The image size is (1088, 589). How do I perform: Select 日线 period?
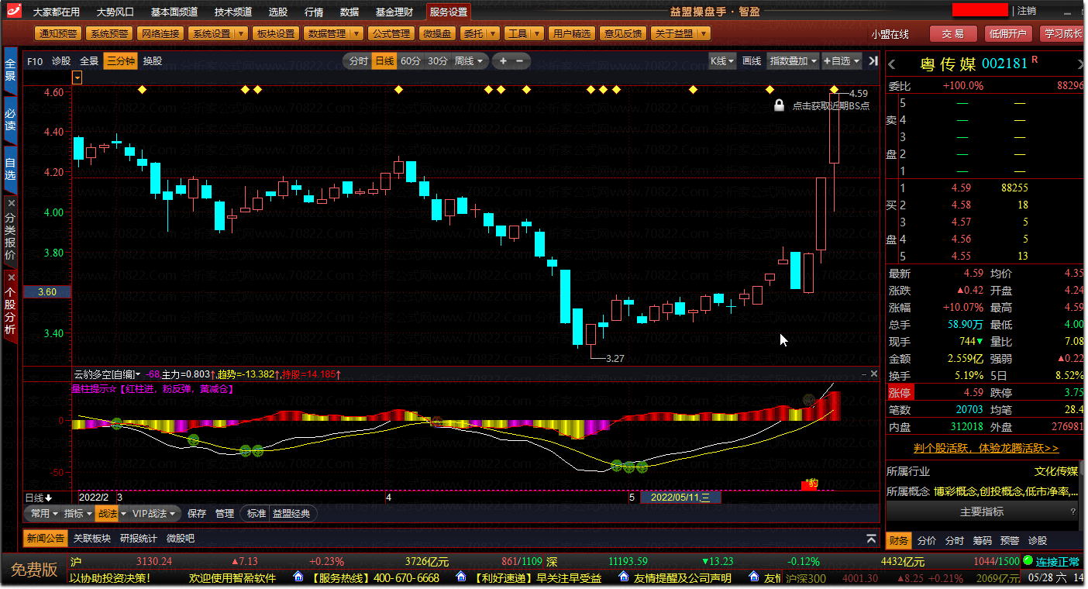(x=384, y=61)
